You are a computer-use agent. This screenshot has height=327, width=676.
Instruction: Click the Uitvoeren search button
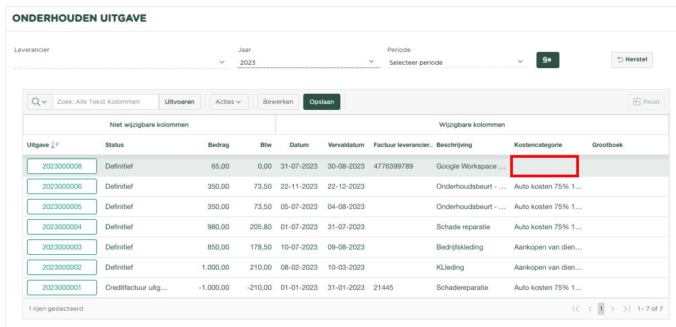click(180, 102)
